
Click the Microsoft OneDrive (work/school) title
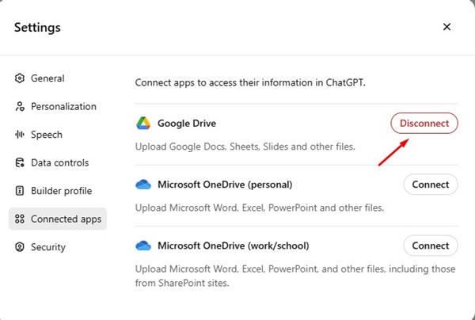click(233, 246)
